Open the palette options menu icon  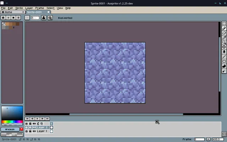click(18, 18)
